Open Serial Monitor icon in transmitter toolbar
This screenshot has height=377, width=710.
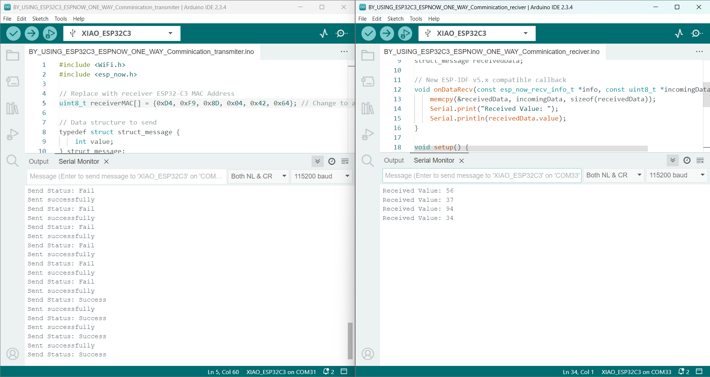(341, 33)
